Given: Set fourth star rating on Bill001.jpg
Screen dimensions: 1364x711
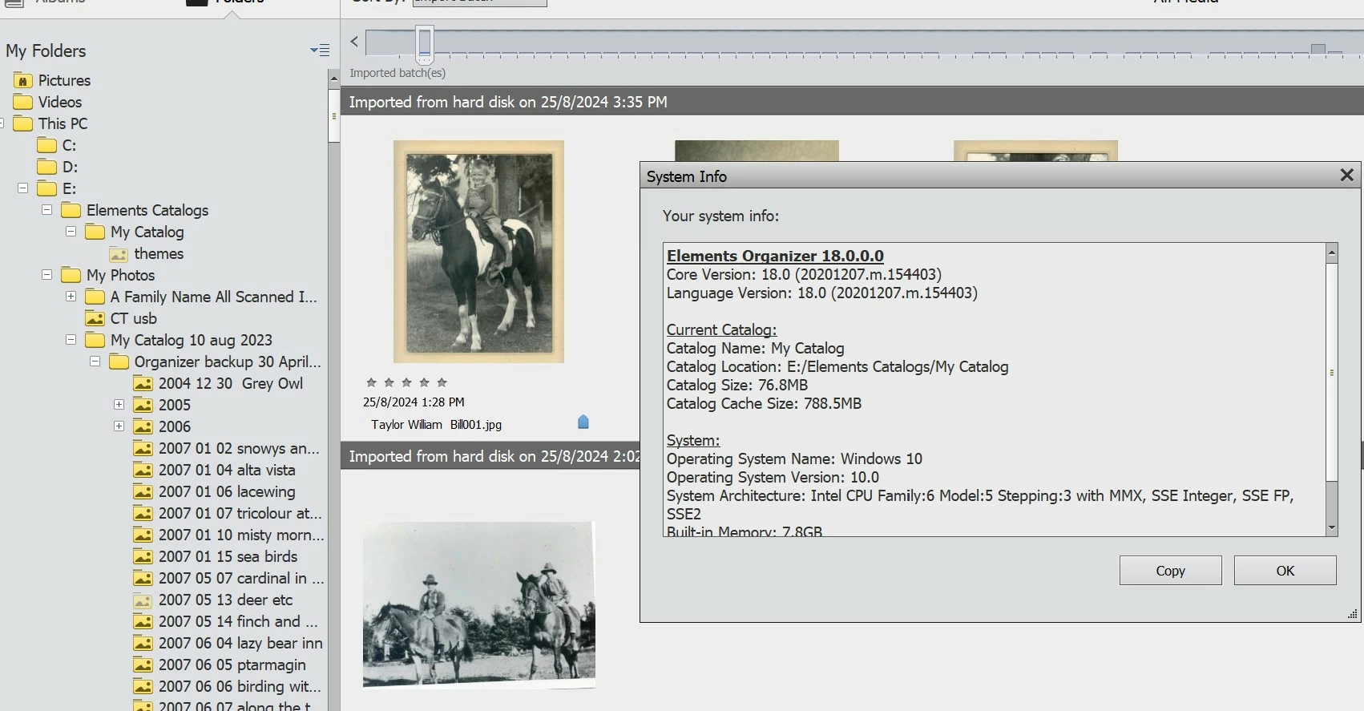Looking at the screenshot, I should pos(424,382).
